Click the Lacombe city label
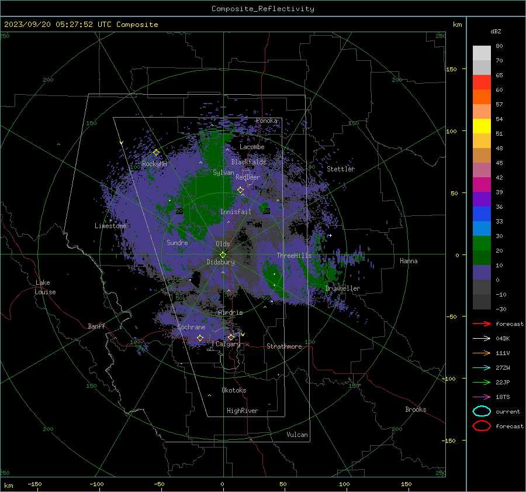The height and width of the screenshot is (492, 526). 252,147
